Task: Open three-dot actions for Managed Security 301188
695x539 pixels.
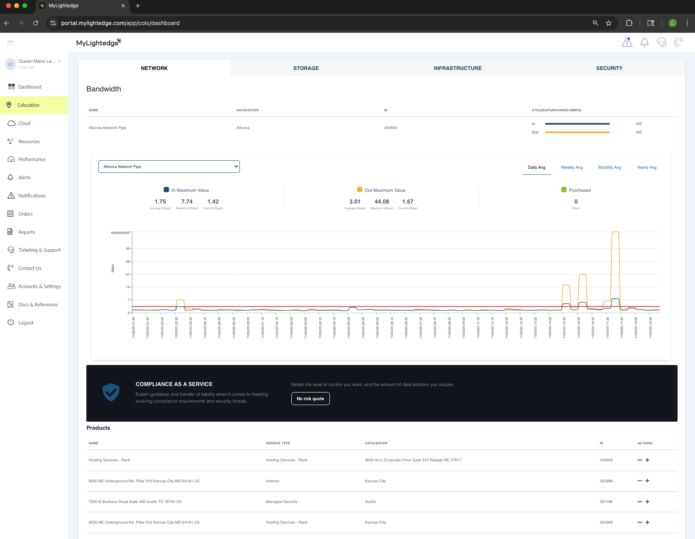Action: [x=640, y=502]
